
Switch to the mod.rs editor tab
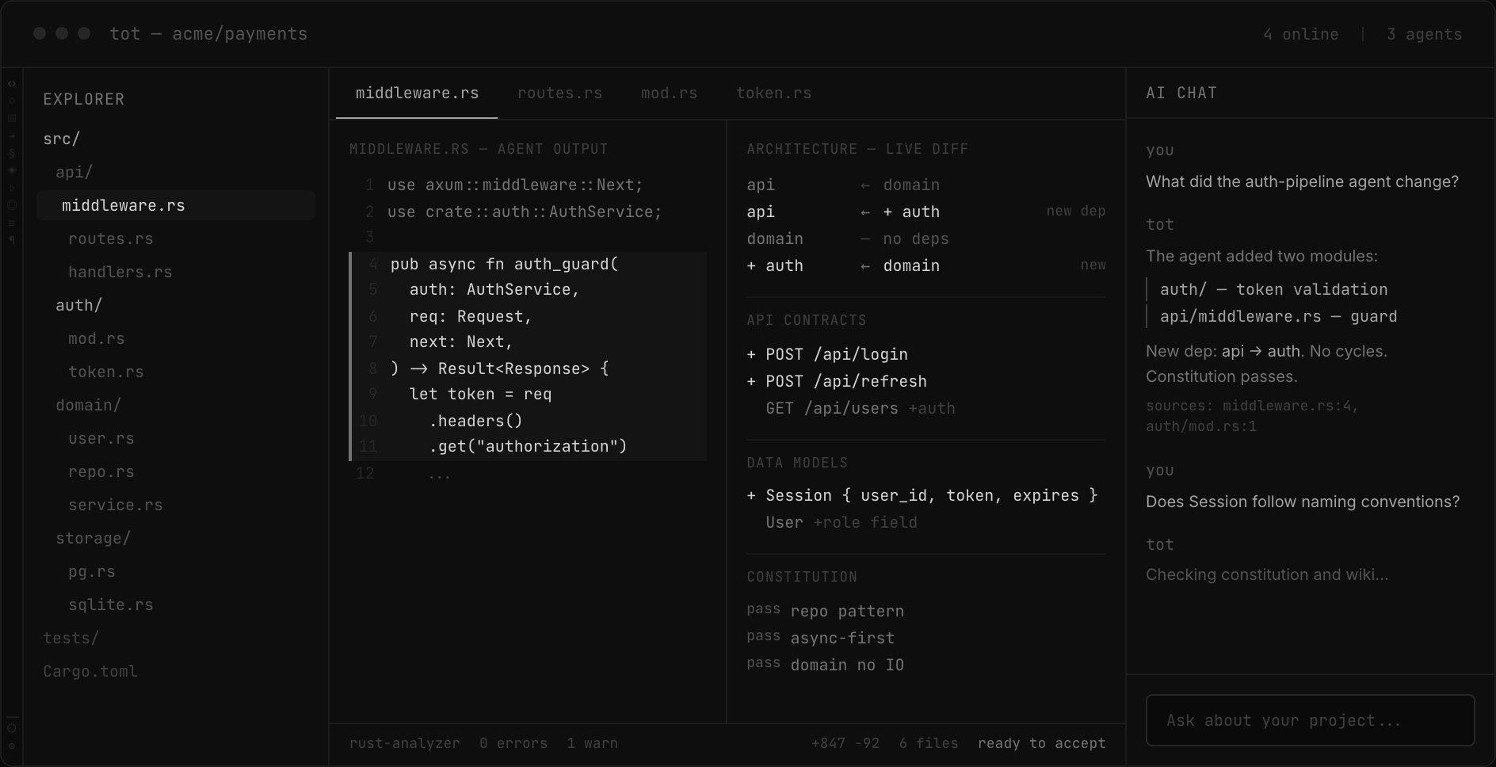[x=669, y=93]
